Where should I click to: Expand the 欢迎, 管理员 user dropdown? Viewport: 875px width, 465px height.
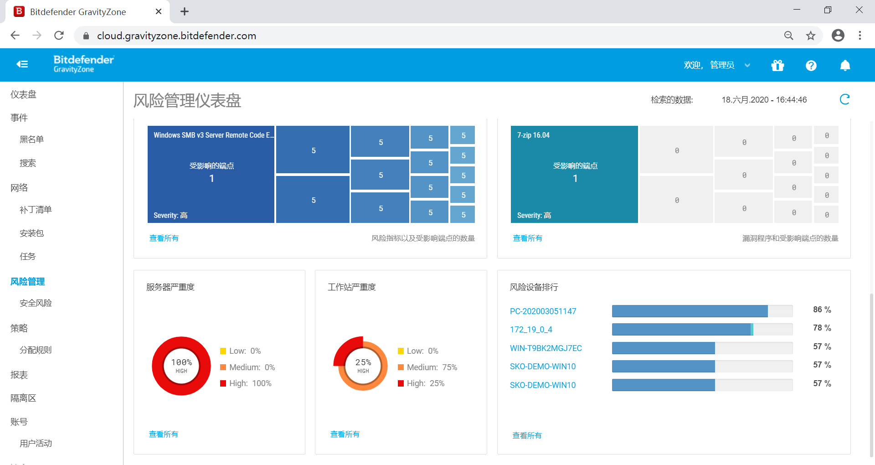point(717,65)
